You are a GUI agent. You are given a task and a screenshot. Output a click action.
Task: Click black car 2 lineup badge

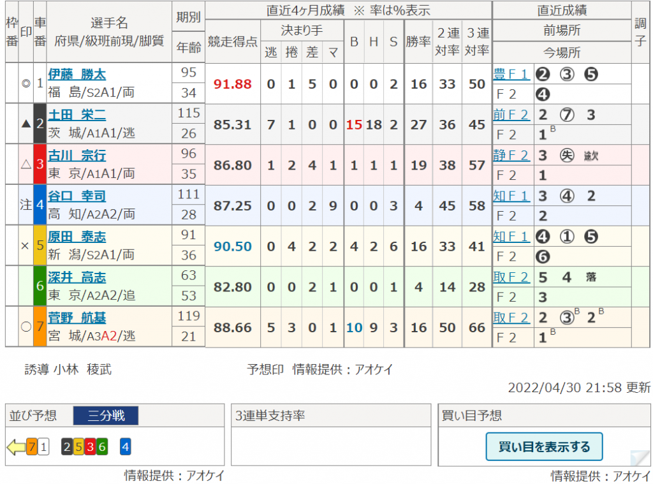coord(67,447)
